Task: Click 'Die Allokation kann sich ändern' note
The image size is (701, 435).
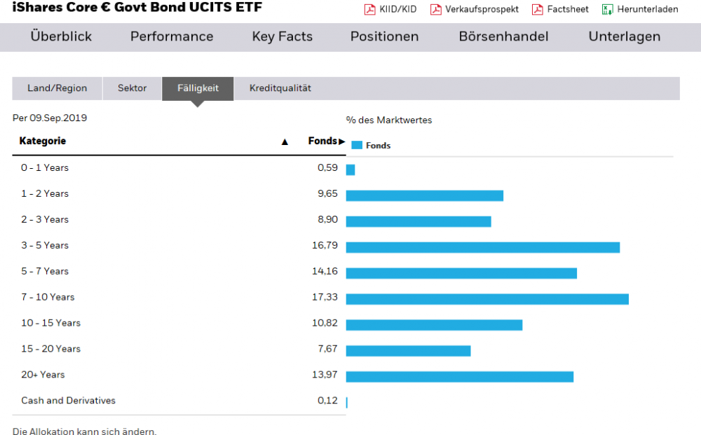Action: tap(85, 431)
